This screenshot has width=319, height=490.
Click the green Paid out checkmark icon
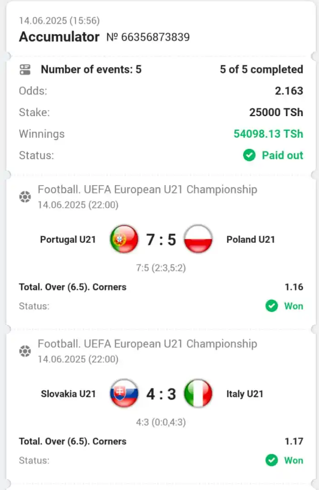pyautogui.click(x=249, y=155)
